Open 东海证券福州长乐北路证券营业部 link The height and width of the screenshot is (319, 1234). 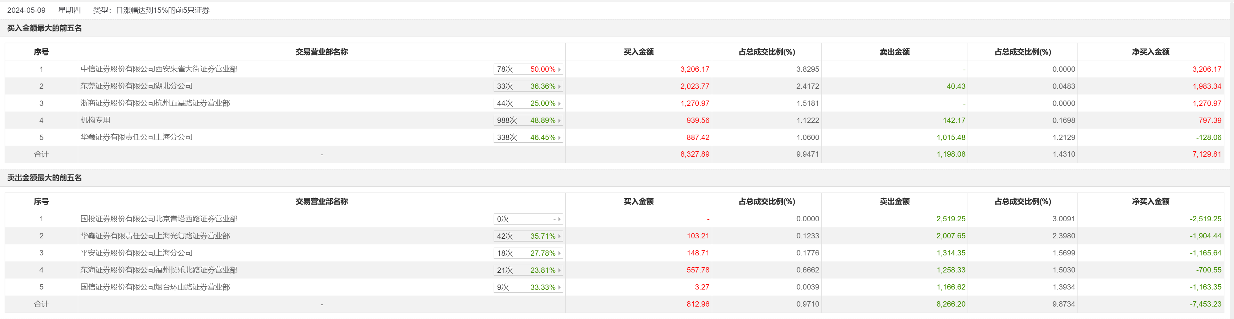[x=159, y=270]
